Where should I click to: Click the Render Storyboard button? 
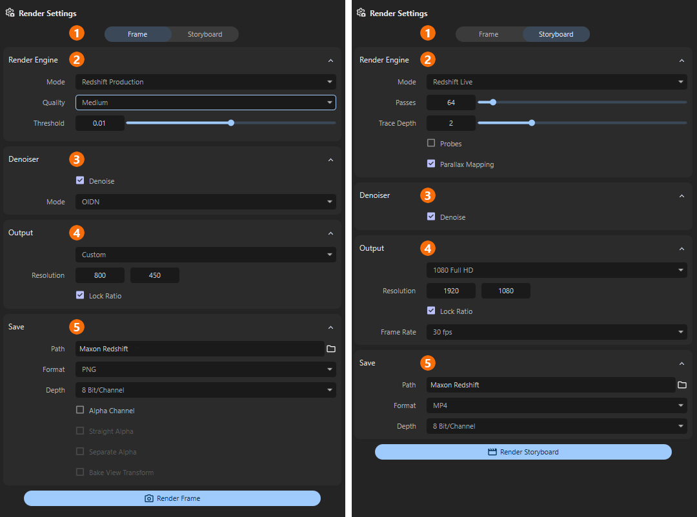coord(523,451)
